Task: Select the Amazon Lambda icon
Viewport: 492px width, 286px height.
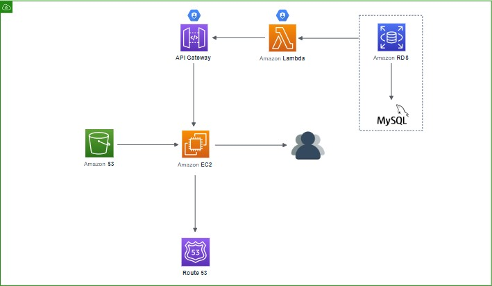Action: point(282,38)
